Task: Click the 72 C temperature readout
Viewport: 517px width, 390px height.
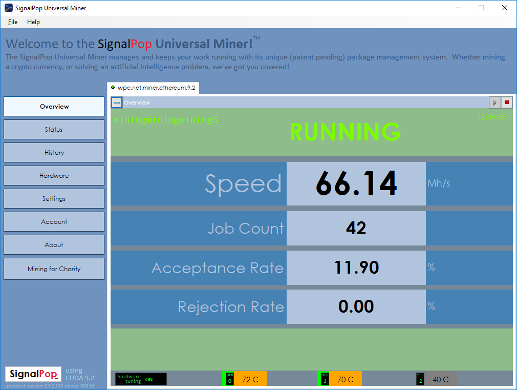Action: click(x=250, y=379)
